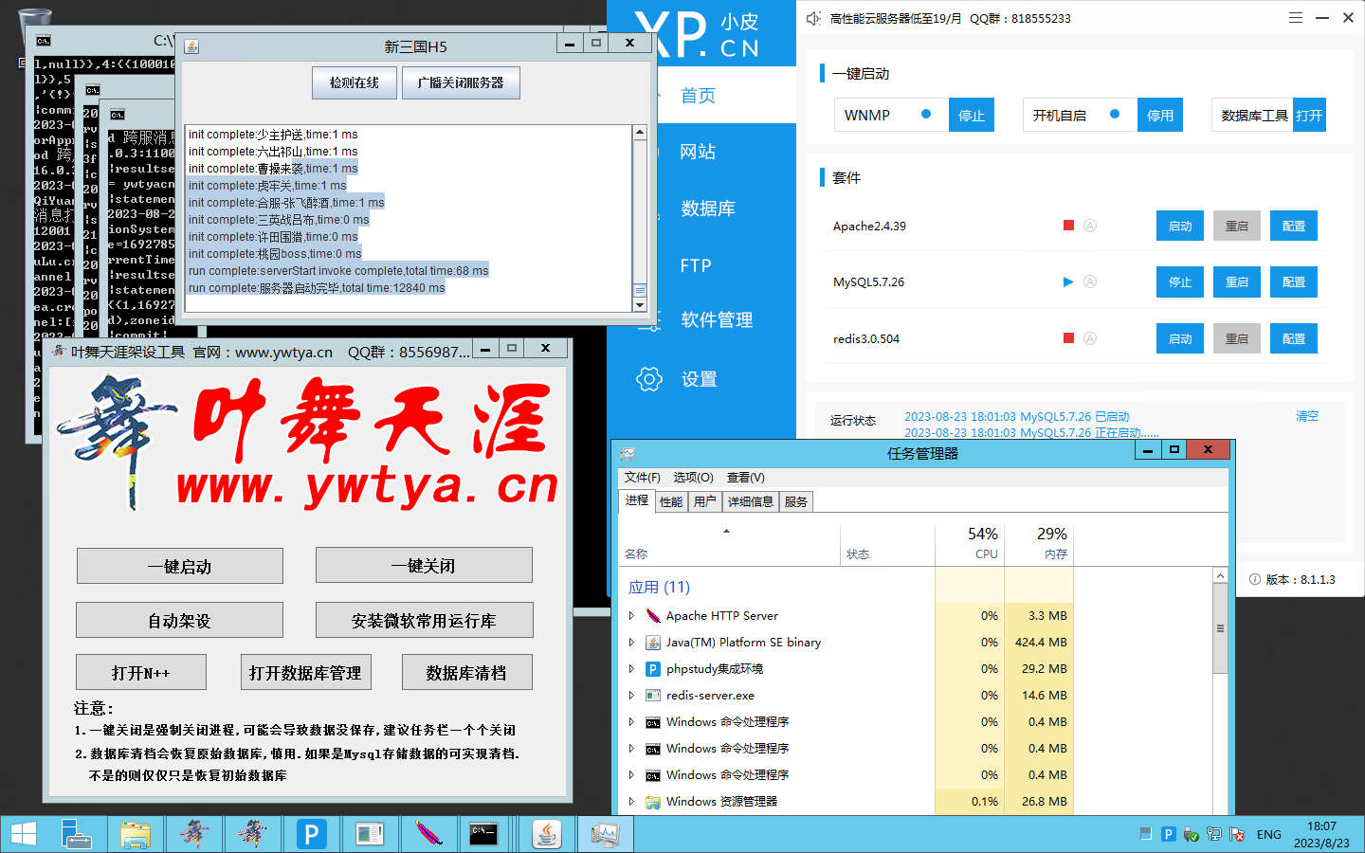Click the 打开 button for 数据库工具

click(1309, 115)
